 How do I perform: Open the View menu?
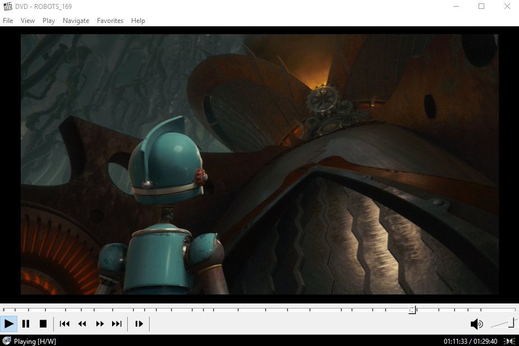(x=27, y=21)
